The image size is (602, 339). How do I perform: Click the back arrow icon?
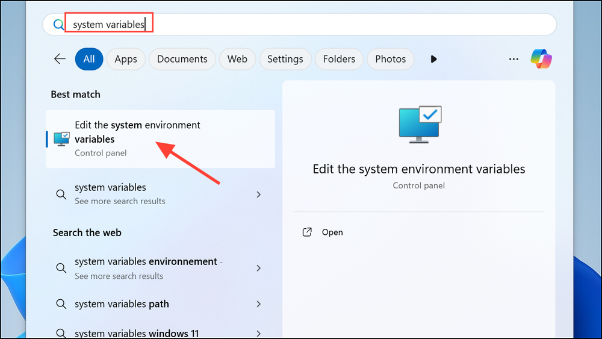(x=60, y=59)
